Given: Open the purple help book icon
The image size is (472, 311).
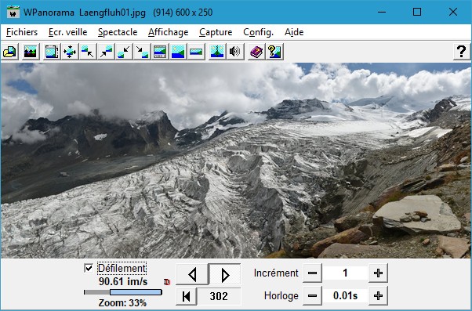Looking at the screenshot, I should 256,52.
